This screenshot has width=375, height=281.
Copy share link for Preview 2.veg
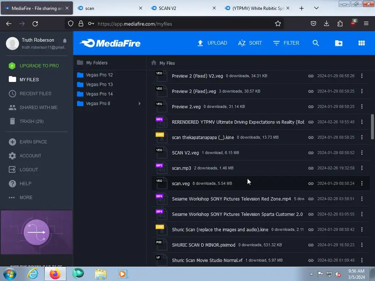[x=311, y=106]
